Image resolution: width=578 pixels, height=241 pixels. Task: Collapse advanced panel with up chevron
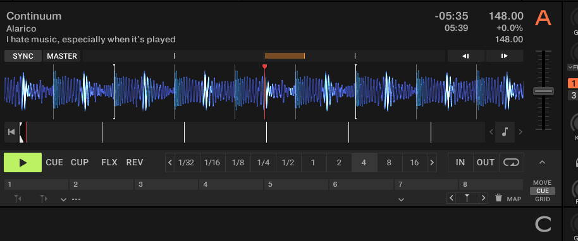coord(542,162)
